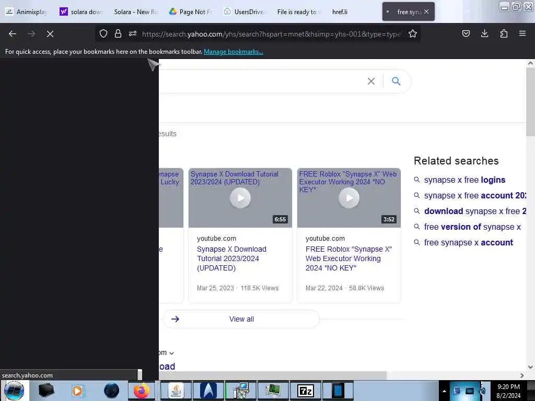Switch to the 'File is ready to' tab
Screen dimensions: 535x401
299,11
